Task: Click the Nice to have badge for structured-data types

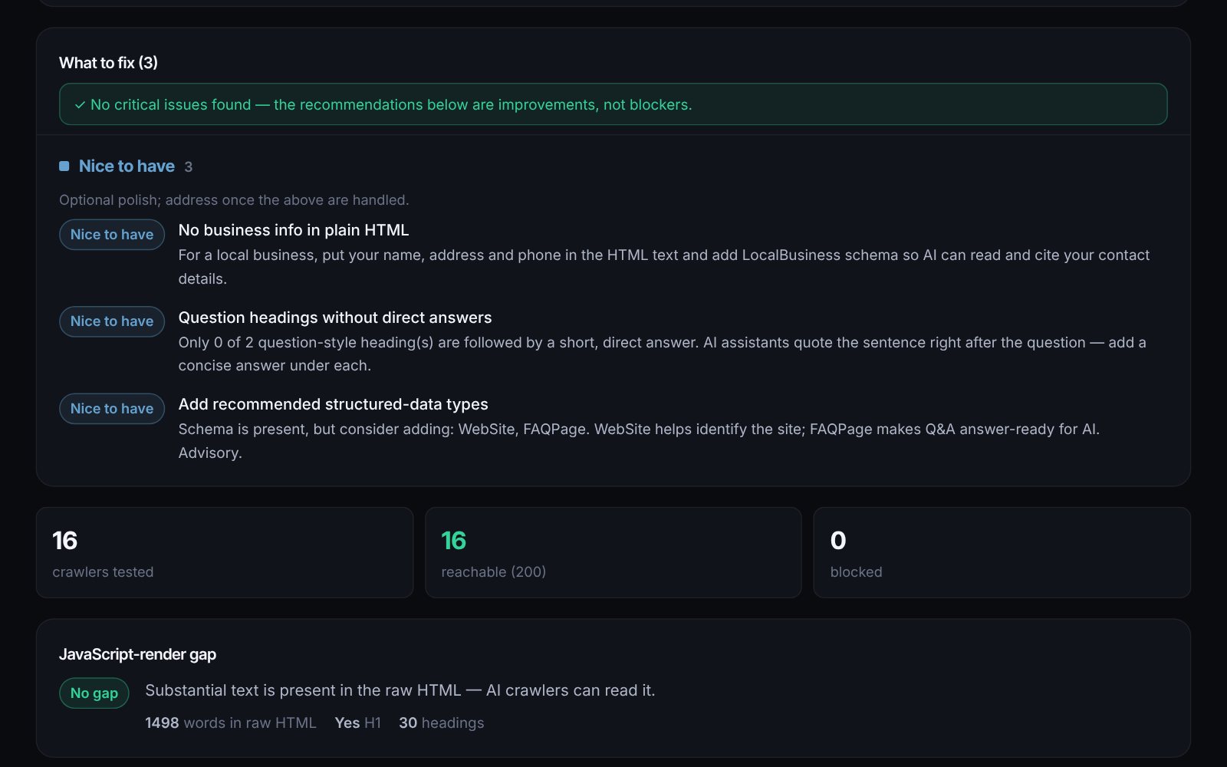Action: pos(112,409)
